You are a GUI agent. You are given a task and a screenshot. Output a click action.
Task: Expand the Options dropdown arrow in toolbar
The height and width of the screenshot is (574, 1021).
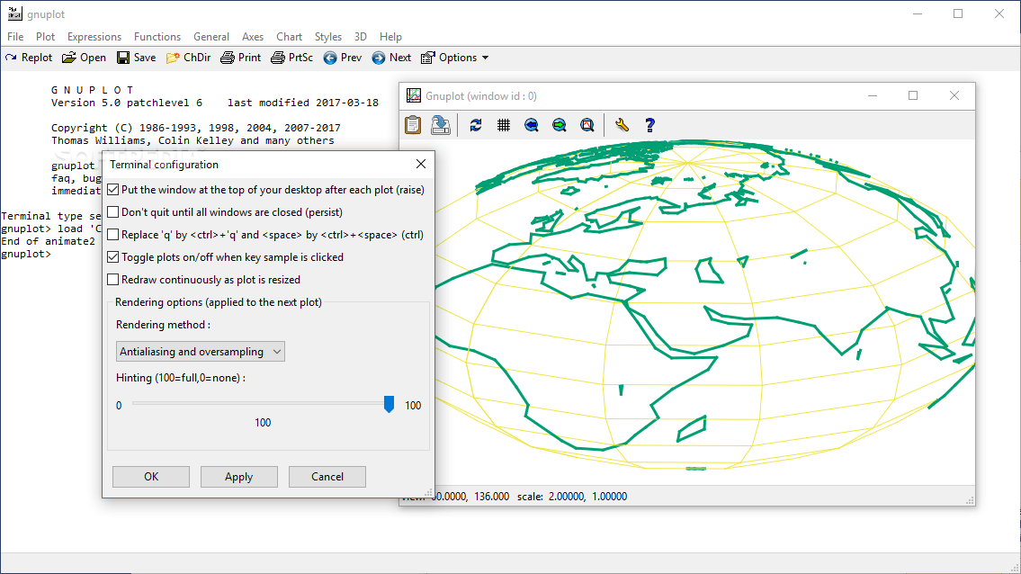(x=485, y=58)
